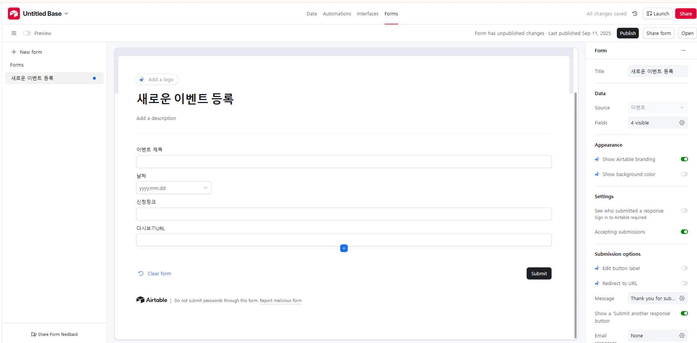The image size is (697, 343).
Task: Open the Email gear settings
Action: [x=682, y=335]
